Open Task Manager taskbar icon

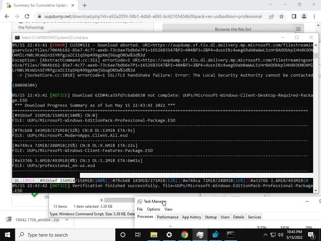click(200, 235)
